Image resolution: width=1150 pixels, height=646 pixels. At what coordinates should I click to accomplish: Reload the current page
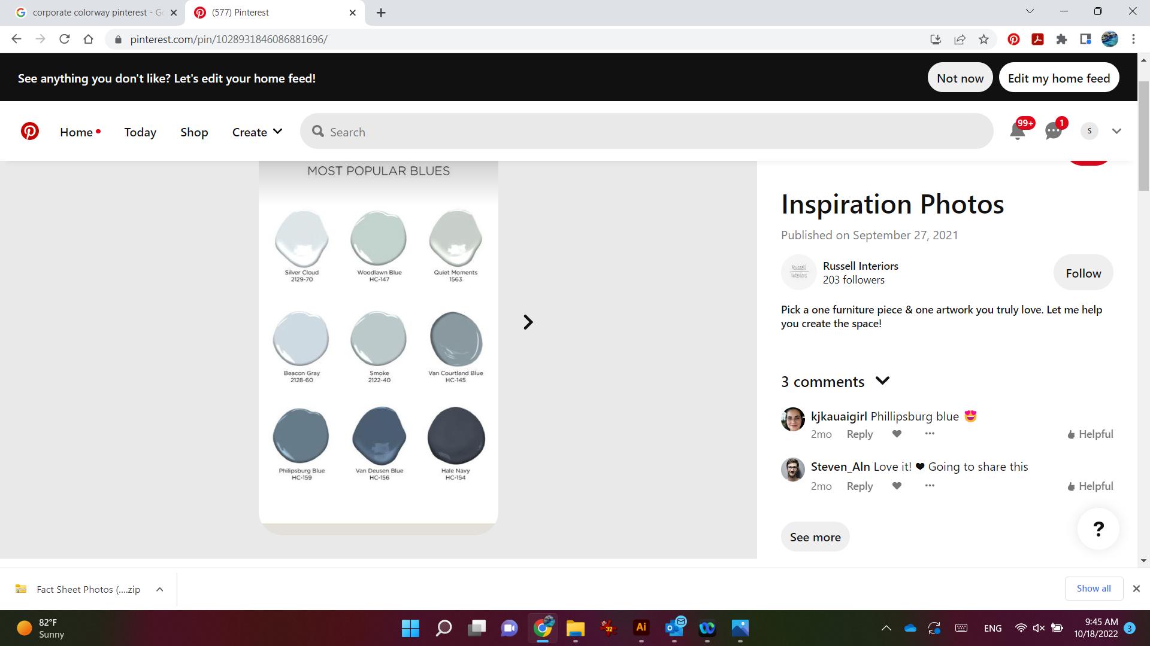(x=64, y=39)
